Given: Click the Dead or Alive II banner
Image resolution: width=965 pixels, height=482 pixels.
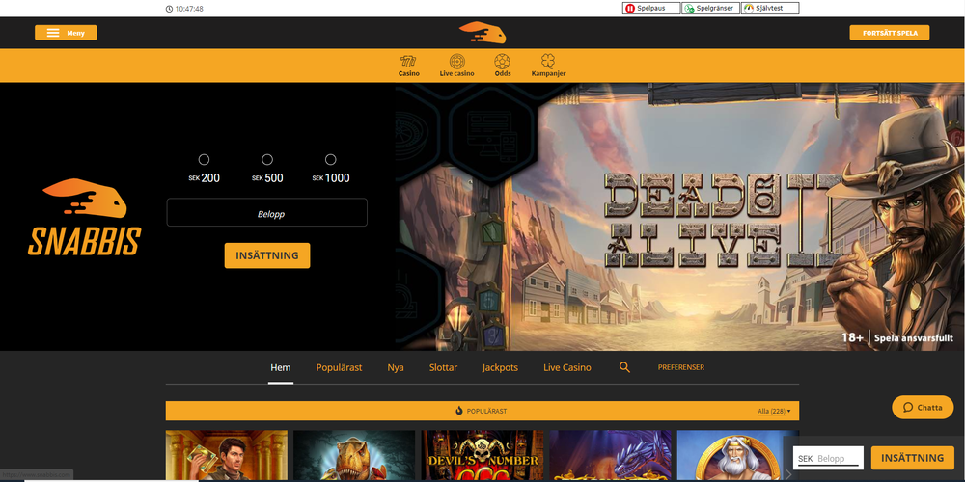Looking at the screenshot, I should coord(680,217).
